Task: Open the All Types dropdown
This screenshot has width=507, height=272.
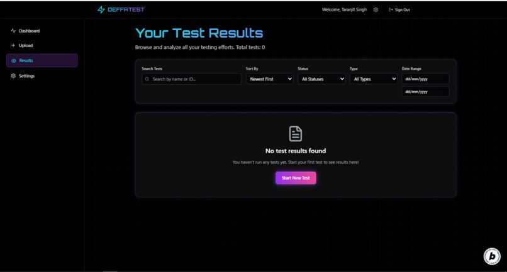Action: click(374, 79)
